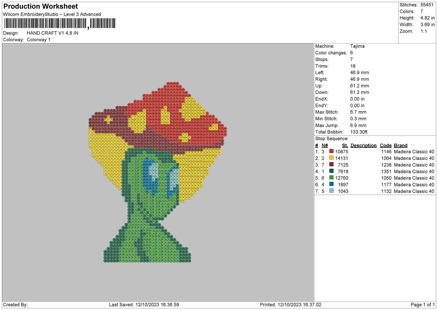Viewport: 438px width, 310px height.
Task: Click stitch count 1897 in stop 6
Action: tap(343, 185)
